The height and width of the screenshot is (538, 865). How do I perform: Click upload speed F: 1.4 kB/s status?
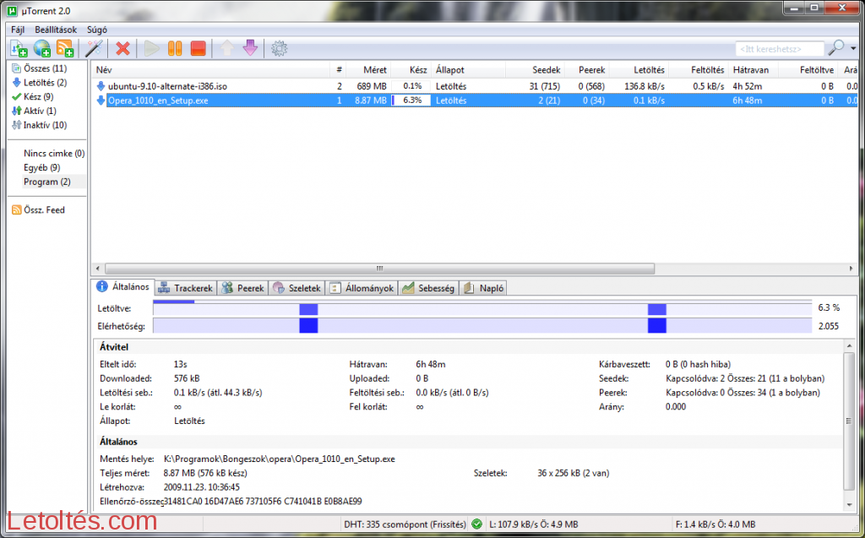[715, 524]
